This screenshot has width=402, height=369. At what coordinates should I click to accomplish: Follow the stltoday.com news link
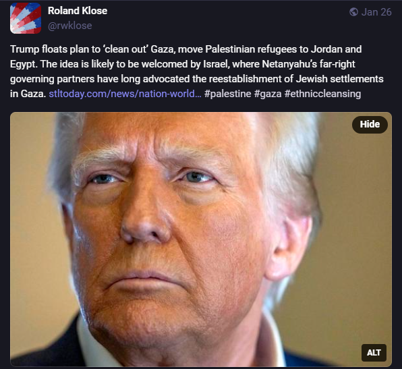coord(125,94)
